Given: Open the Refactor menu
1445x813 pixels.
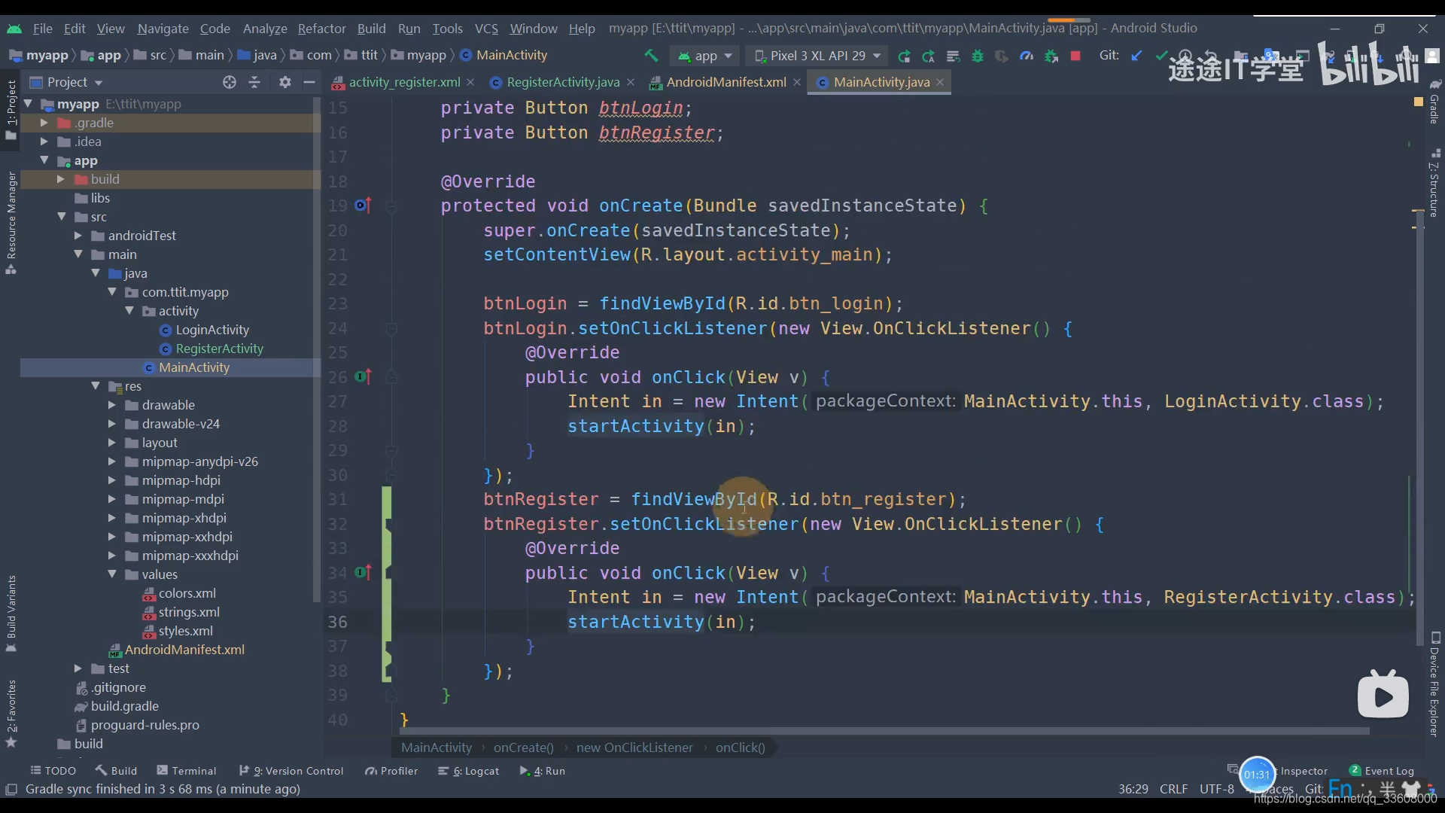Looking at the screenshot, I should 321,29.
